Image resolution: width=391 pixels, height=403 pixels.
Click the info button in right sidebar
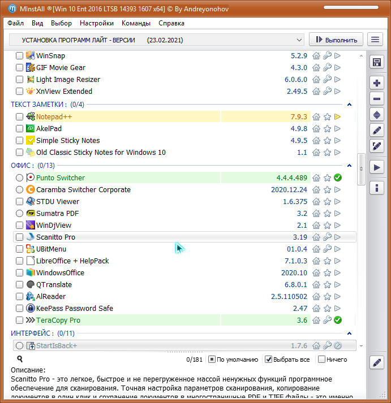[377, 188]
